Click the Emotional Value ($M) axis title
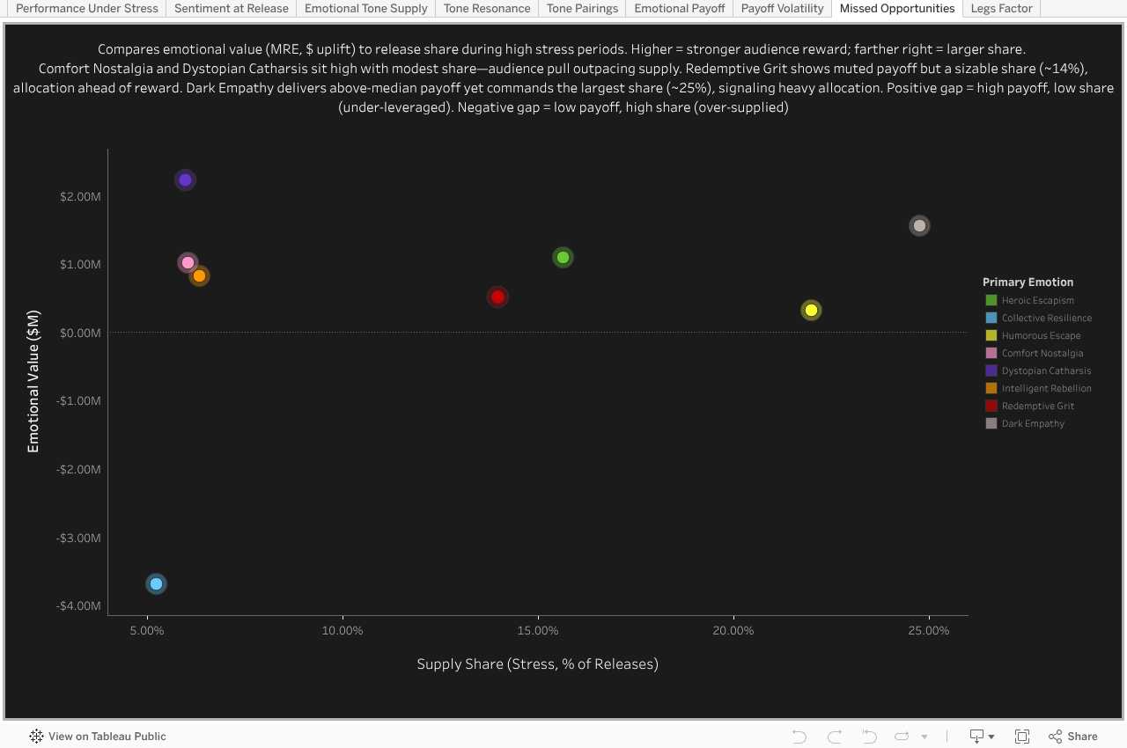 (x=33, y=381)
